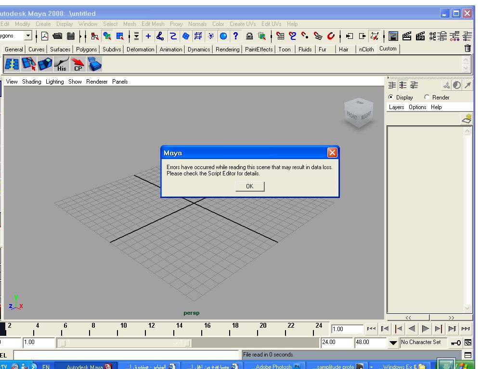Switch to the Polygons shelf tab

87,49
